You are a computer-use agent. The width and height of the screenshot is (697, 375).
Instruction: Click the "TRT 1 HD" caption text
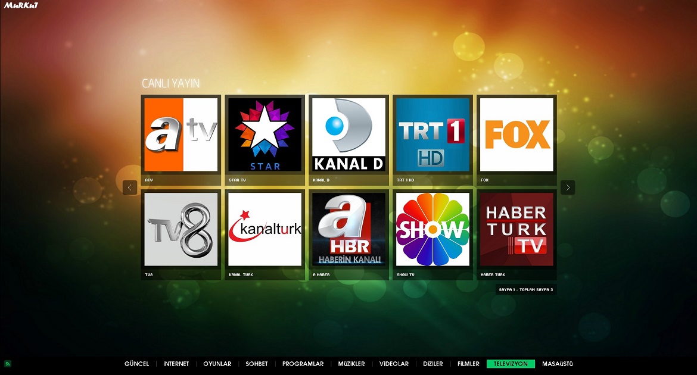[406, 180]
